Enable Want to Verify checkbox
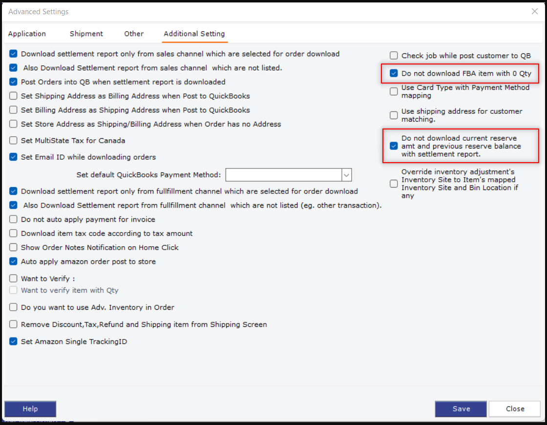The image size is (547, 425). tap(13, 279)
